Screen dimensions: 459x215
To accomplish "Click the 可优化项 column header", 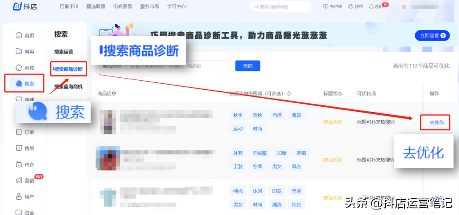I will (366, 93).
